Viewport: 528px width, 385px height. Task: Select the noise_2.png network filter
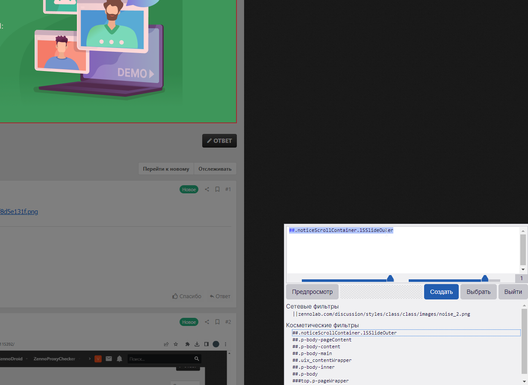click(x=381, y=314)
